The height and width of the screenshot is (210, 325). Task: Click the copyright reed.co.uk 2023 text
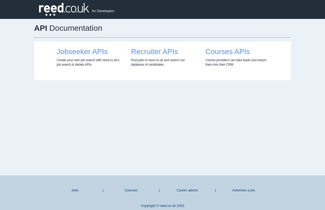click(x=162, y=206)
